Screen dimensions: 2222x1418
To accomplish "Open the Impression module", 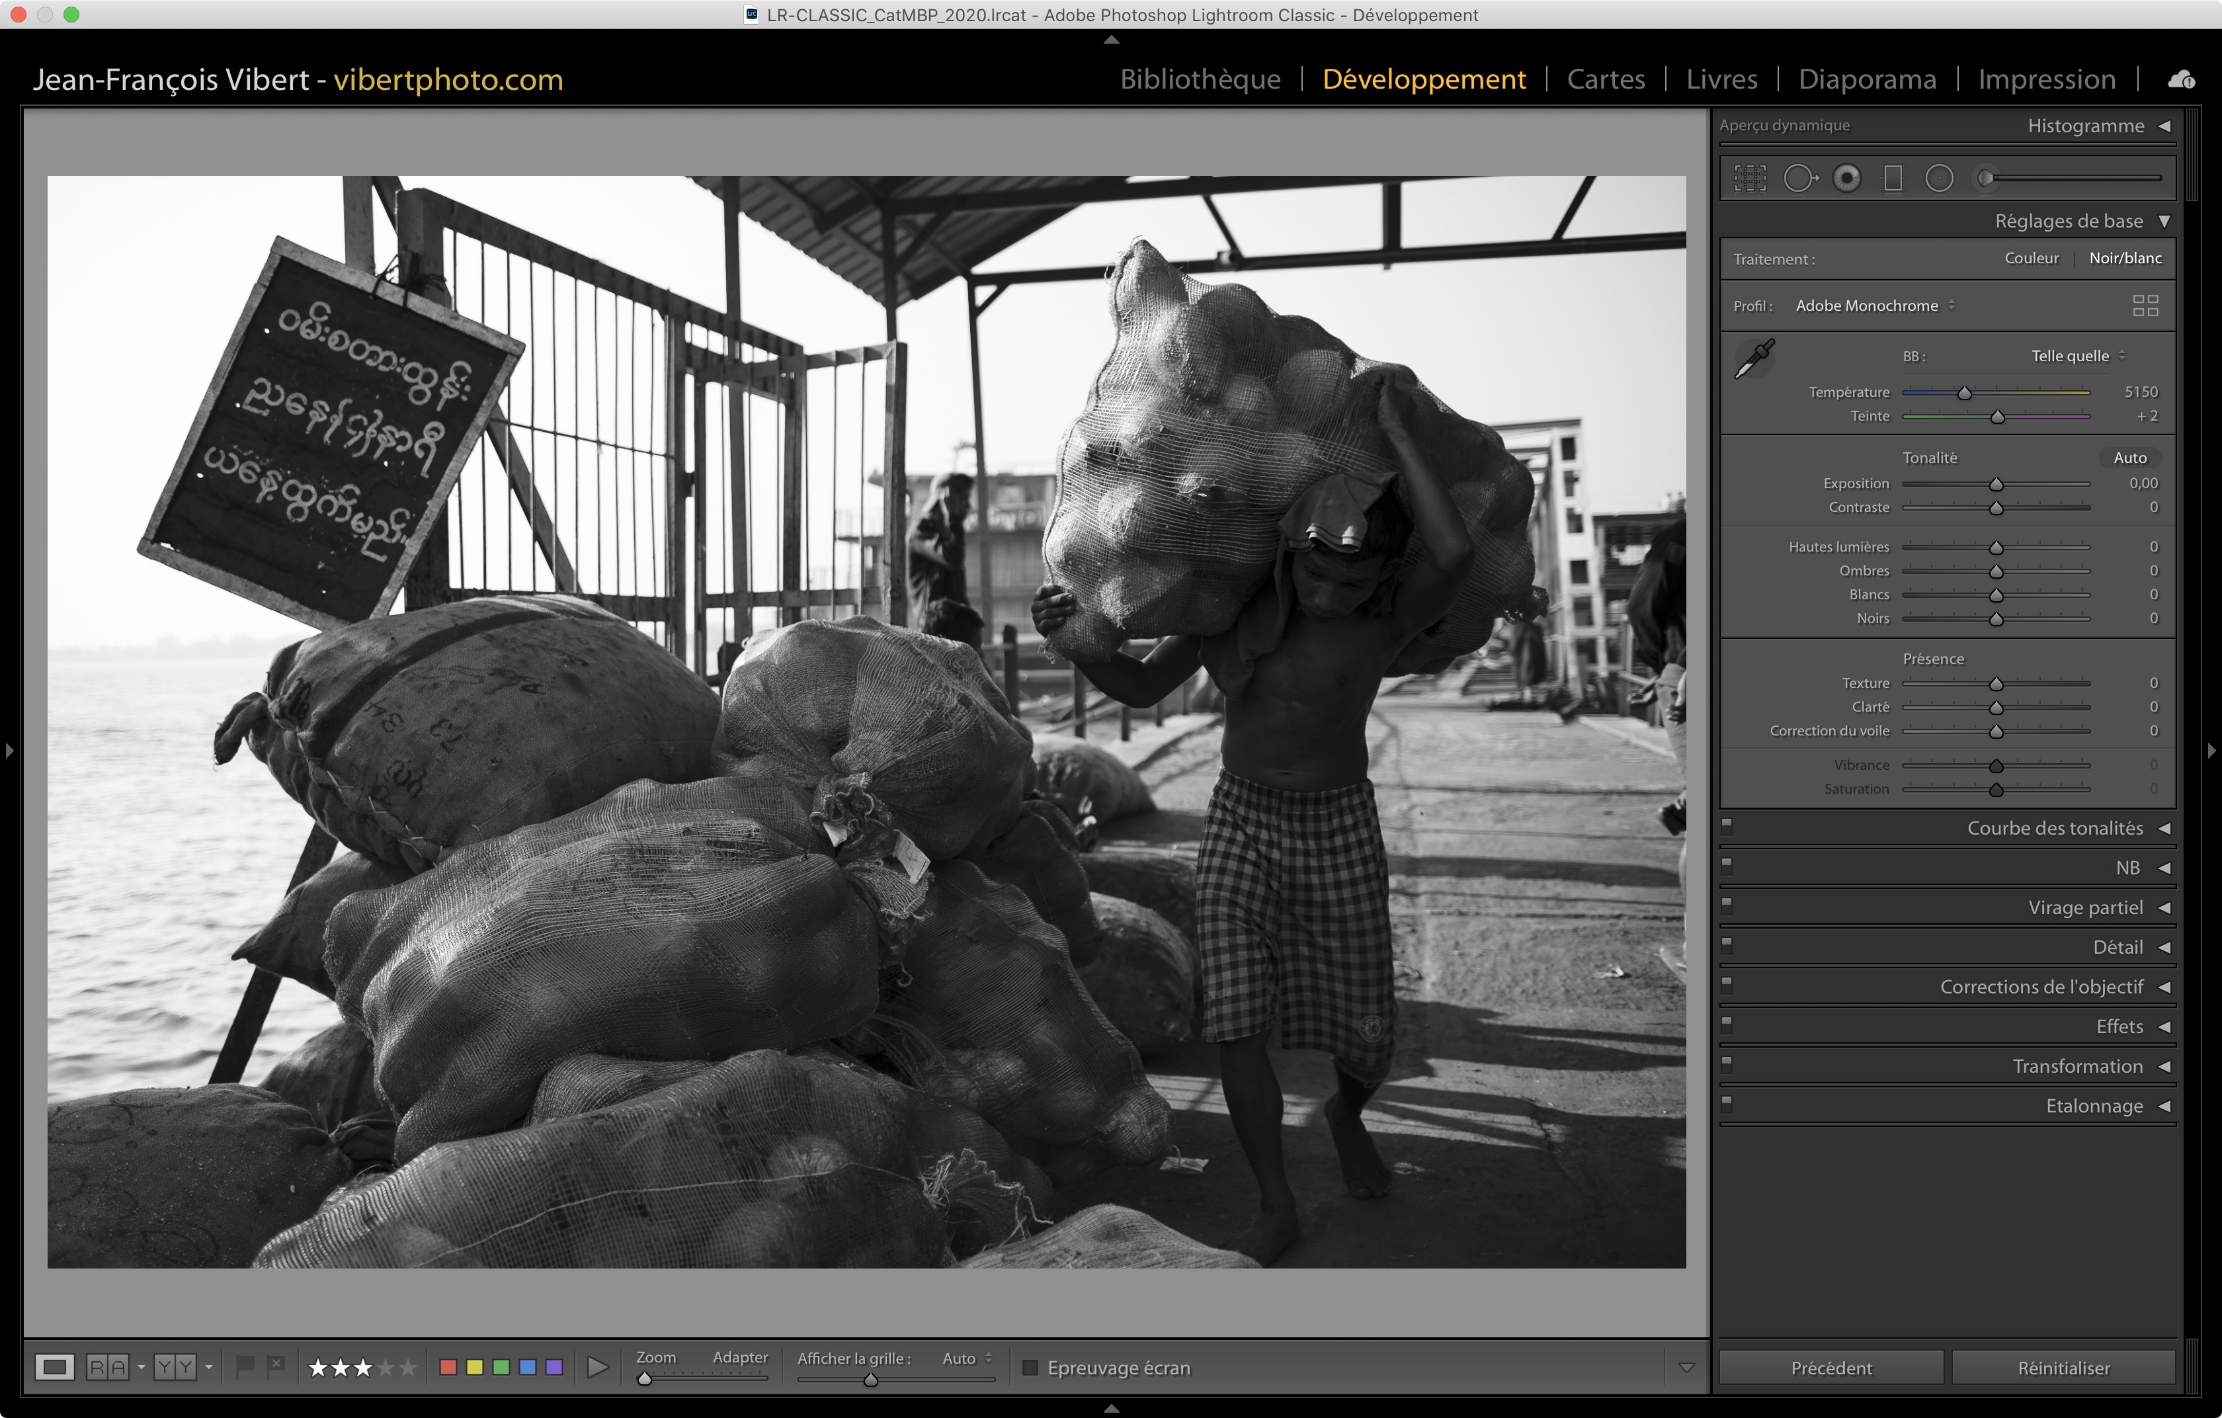I will [2045, 79].
